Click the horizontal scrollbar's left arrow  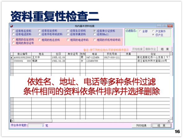pos(12,121)
